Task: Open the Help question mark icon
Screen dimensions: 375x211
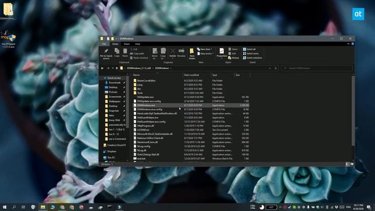Action: (x=353, y=44)
